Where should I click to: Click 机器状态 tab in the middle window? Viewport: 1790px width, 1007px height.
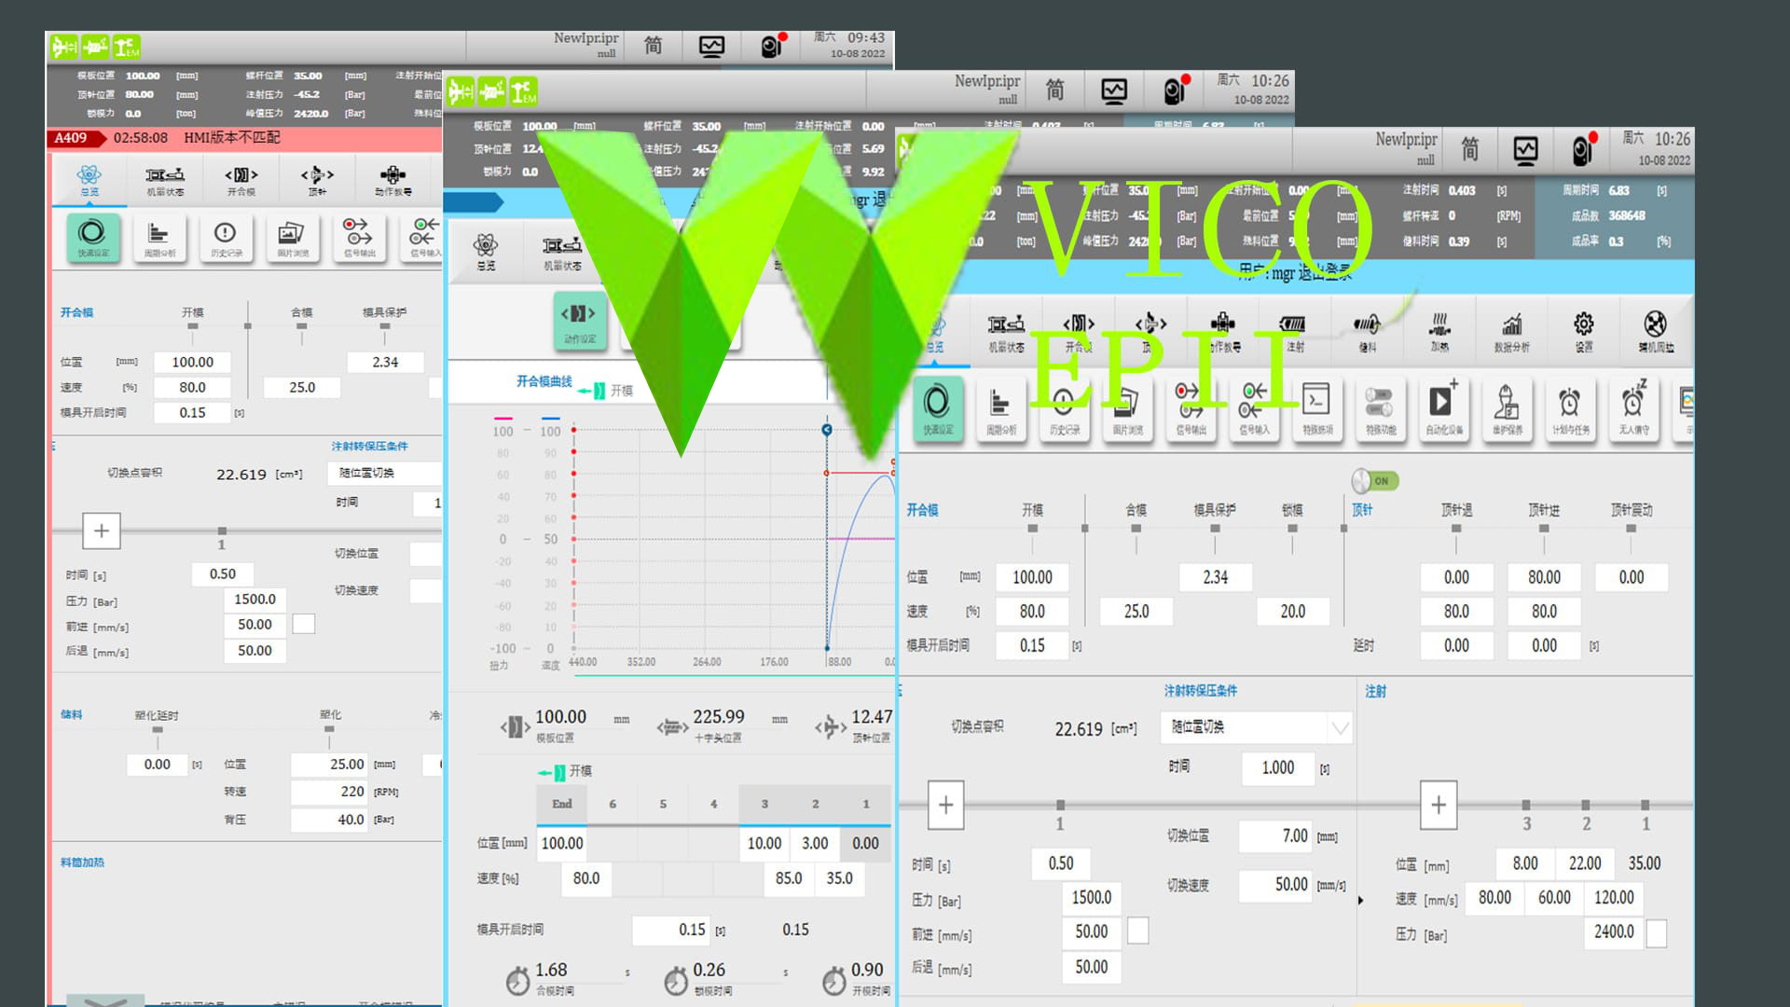tap(562, 253)
